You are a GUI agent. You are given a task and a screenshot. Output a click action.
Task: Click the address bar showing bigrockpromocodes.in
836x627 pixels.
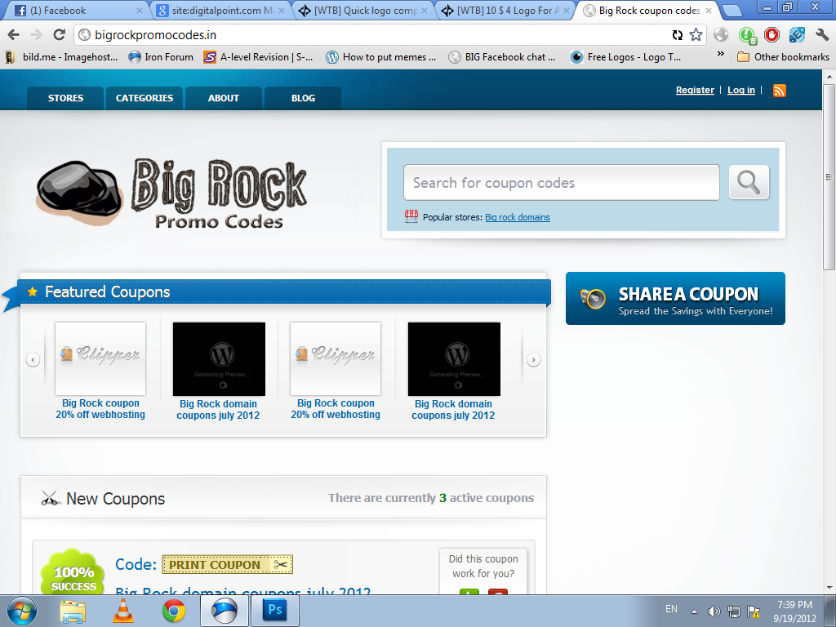coord(373,34)
